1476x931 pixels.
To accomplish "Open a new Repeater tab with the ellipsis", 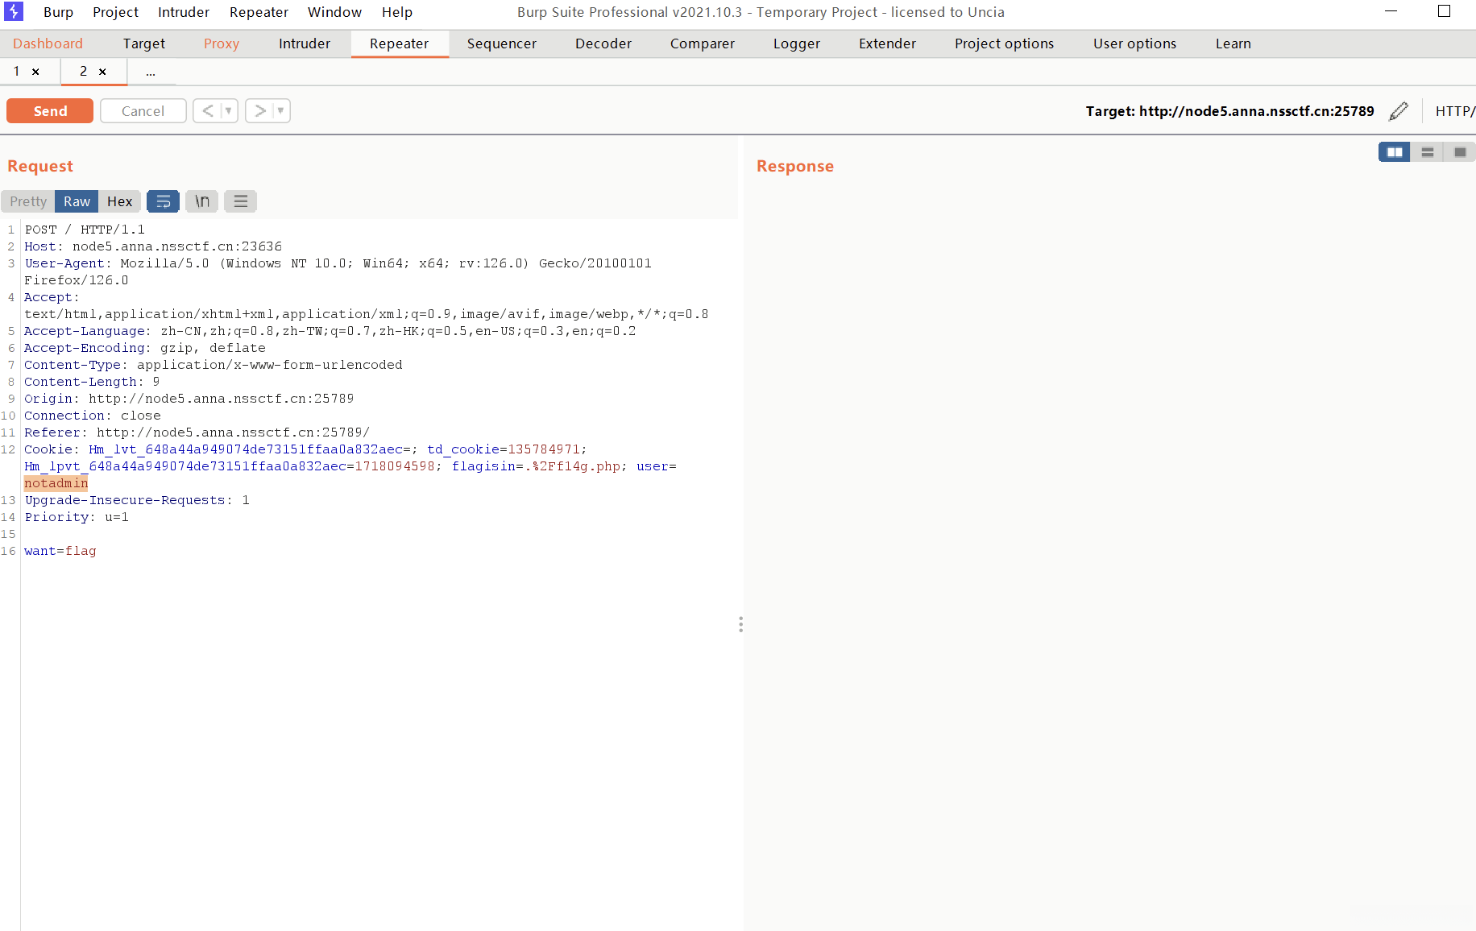I will pos(151,72).
